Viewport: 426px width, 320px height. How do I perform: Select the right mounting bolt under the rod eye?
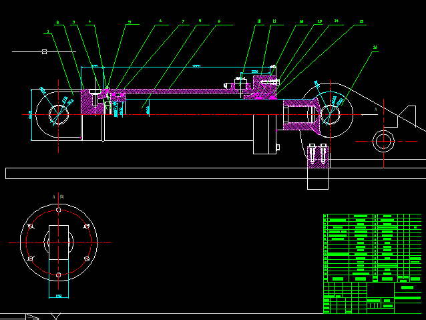tap(323, 154)
